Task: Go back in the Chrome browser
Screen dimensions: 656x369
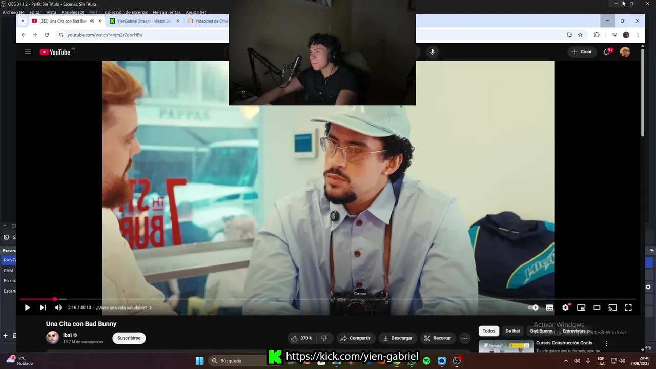Action: (23, 35)
